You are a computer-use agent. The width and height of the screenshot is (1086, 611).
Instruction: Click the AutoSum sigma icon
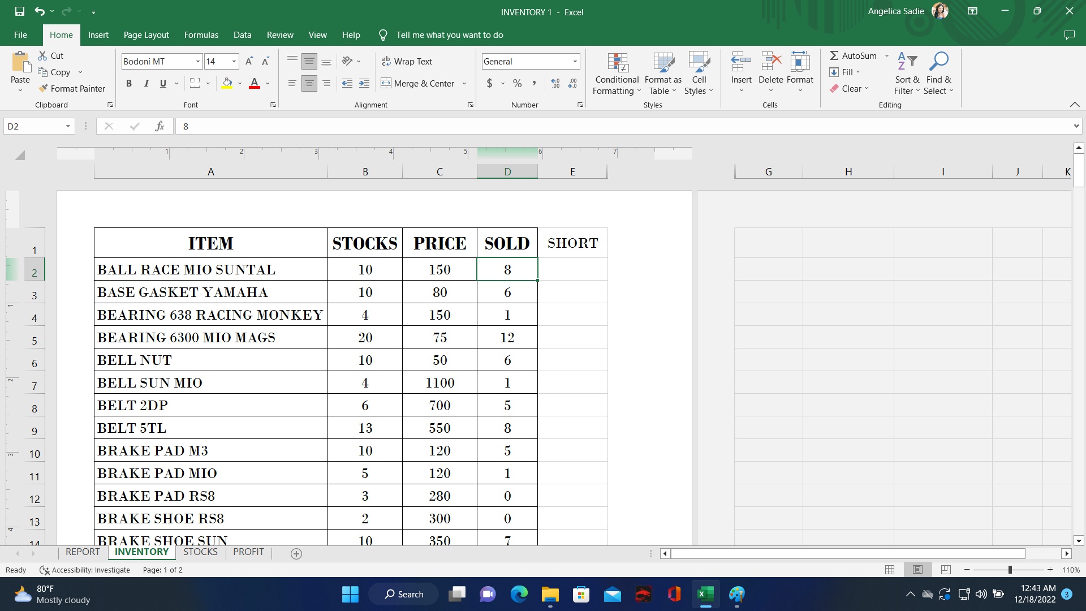tap(834, 55)
